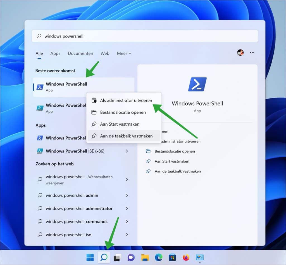Open the Windows PowerShell app icon in preview pane
Image resolution: width=286 pixels, height=265 pixels.
coord(197,84)
